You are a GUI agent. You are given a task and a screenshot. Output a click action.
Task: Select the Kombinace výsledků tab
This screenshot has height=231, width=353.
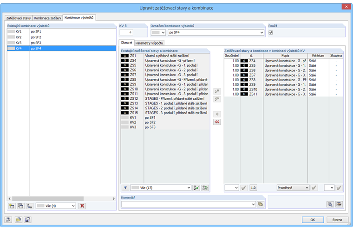click(x=79, y=18)
